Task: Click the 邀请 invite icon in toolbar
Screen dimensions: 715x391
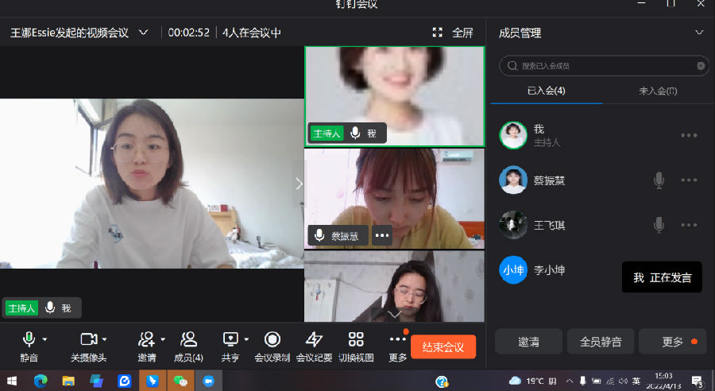Action: [145, 340]
